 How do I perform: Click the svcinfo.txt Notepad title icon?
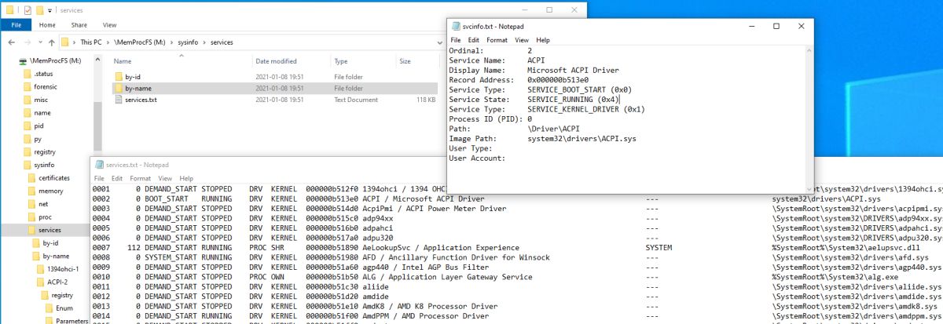coord(455,26)
